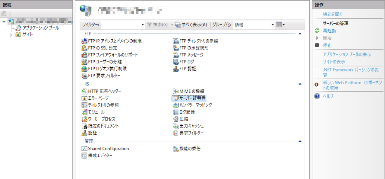Select the FTP ファイアウォールのサポート icon

click(84, 55)
